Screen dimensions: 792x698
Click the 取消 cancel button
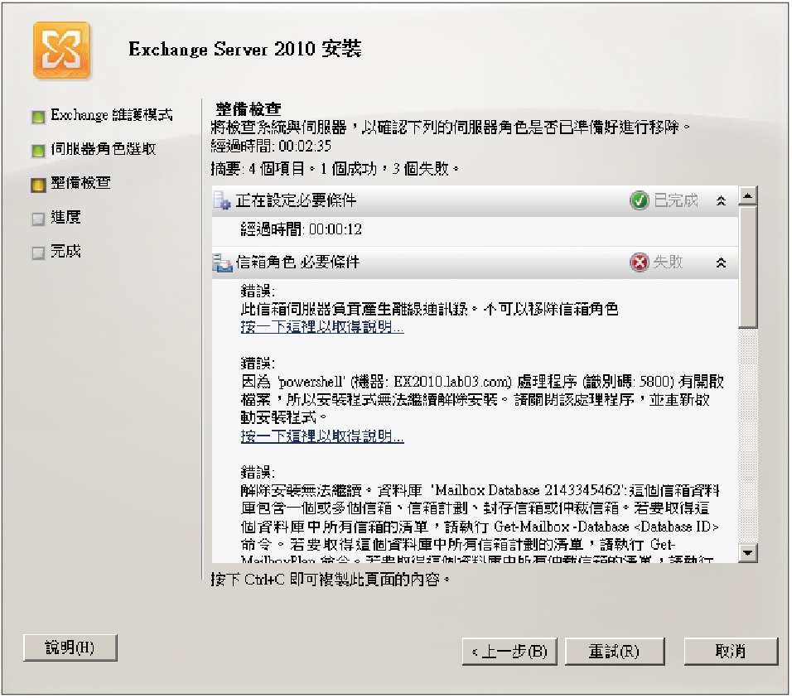tap(731, 652)
